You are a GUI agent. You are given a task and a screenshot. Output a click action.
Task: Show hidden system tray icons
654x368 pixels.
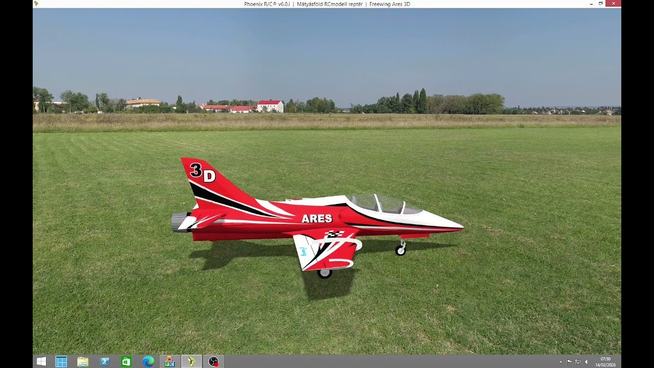point(560,361)
